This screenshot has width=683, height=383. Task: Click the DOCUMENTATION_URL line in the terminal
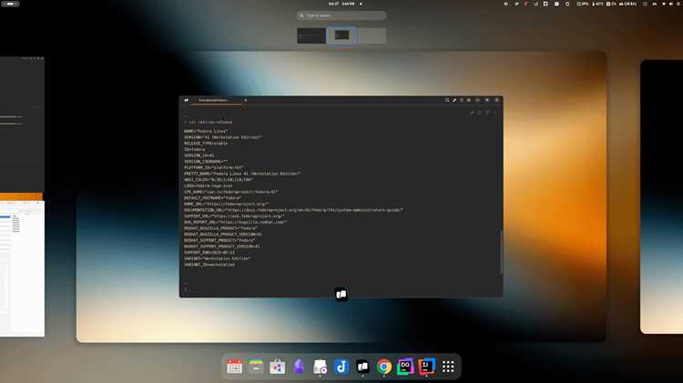pyautogui.click(x=293, y=210)
